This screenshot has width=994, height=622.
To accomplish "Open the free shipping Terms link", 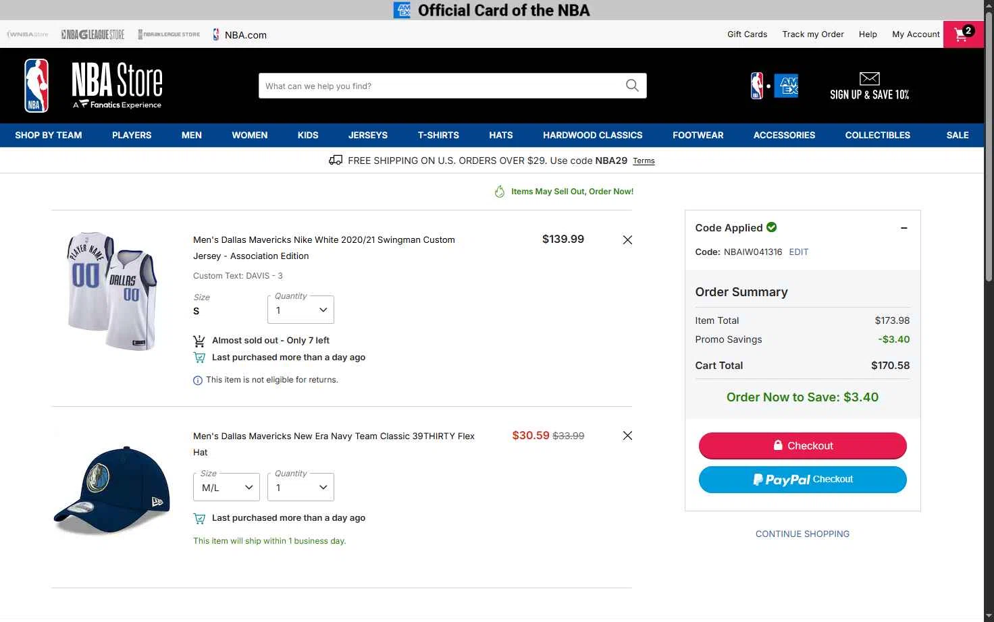I will click(644, 161).
